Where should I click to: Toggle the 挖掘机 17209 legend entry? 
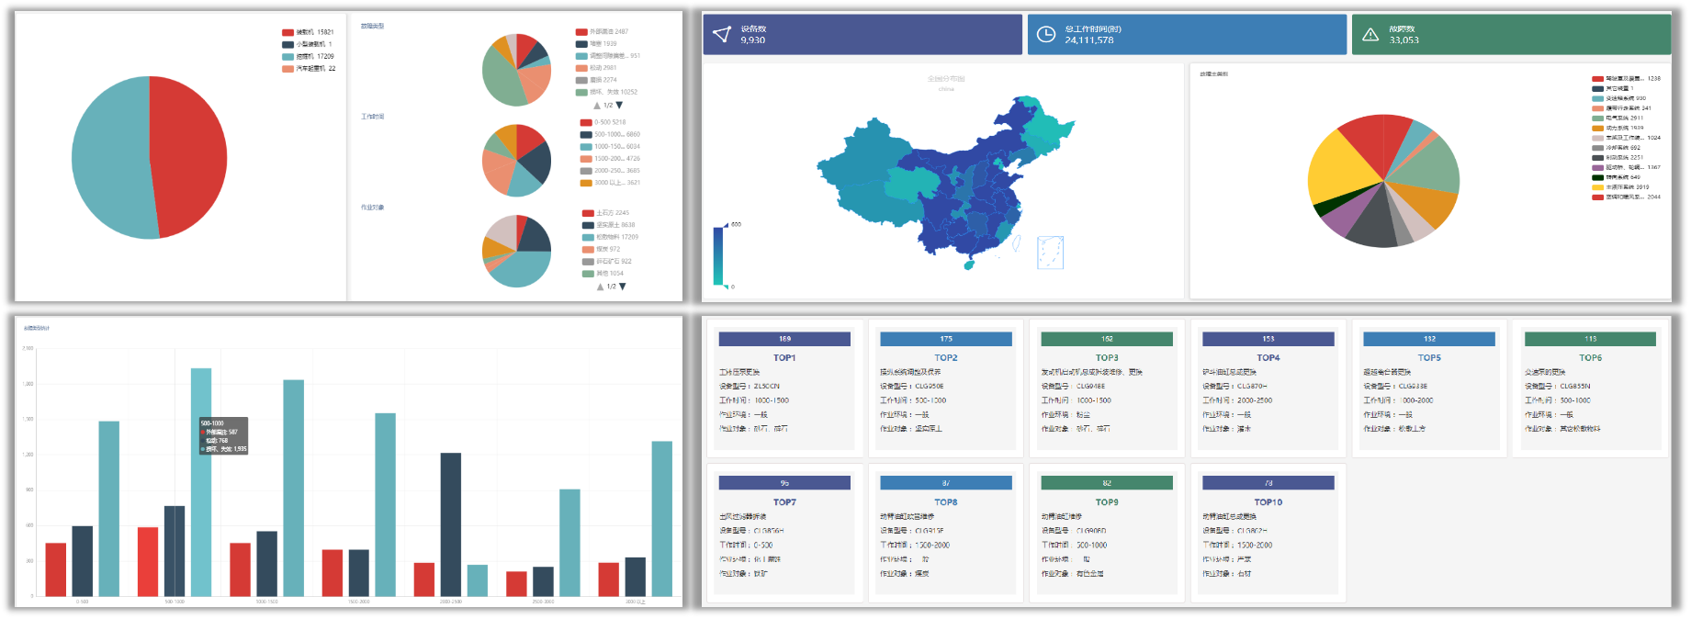(308, 56)
